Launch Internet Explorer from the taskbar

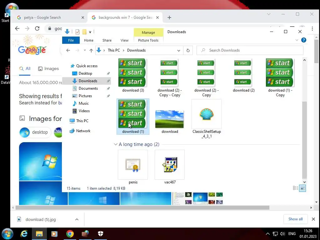tap(24, 234)
